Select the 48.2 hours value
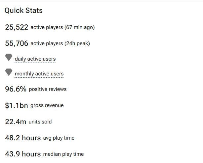 (23, 138)
